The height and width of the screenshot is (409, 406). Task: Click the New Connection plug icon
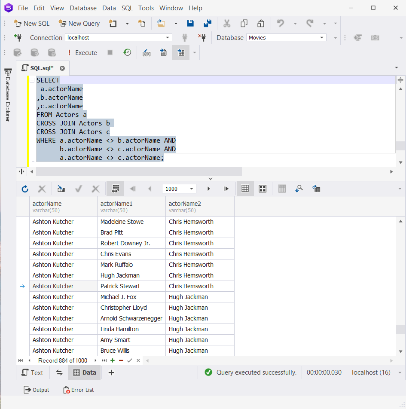(x=18, y=37)
